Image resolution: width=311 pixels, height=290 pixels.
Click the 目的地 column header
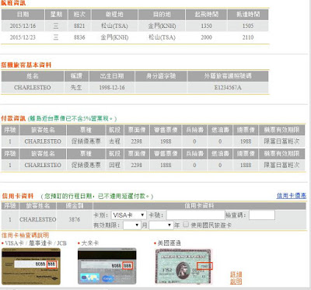tap(162, 15)
